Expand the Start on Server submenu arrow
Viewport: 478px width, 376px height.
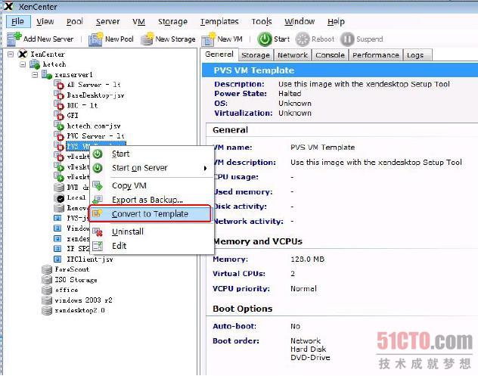206,168
